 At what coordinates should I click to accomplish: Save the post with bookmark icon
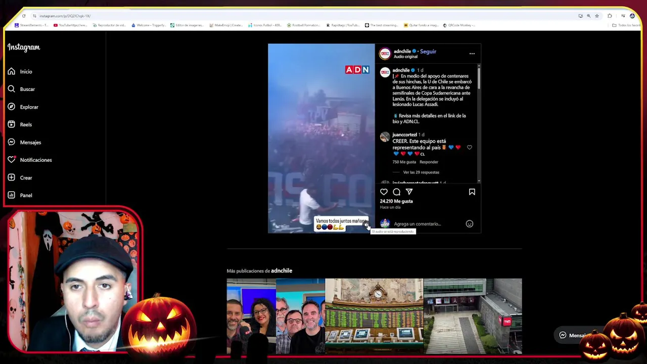tap(472, 192)
